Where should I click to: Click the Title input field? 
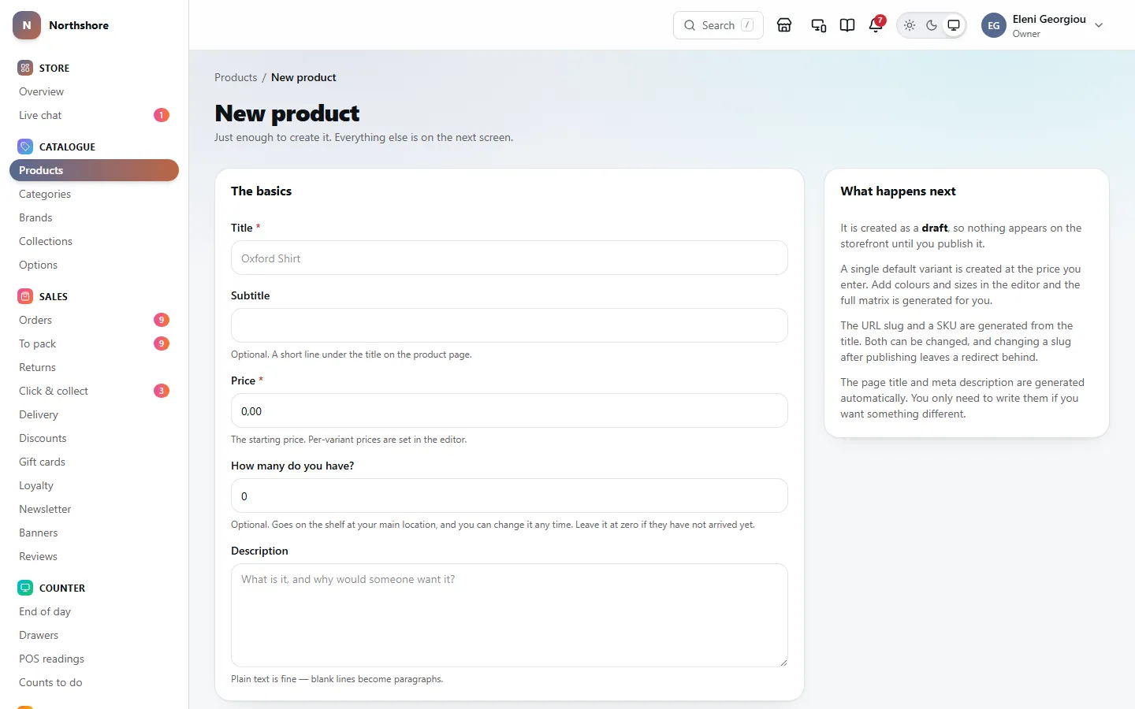pyautogui.click(x=509, y=258)
